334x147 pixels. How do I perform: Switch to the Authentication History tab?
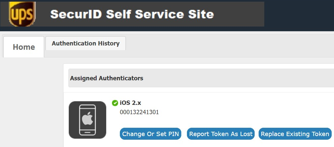[86, 43]
